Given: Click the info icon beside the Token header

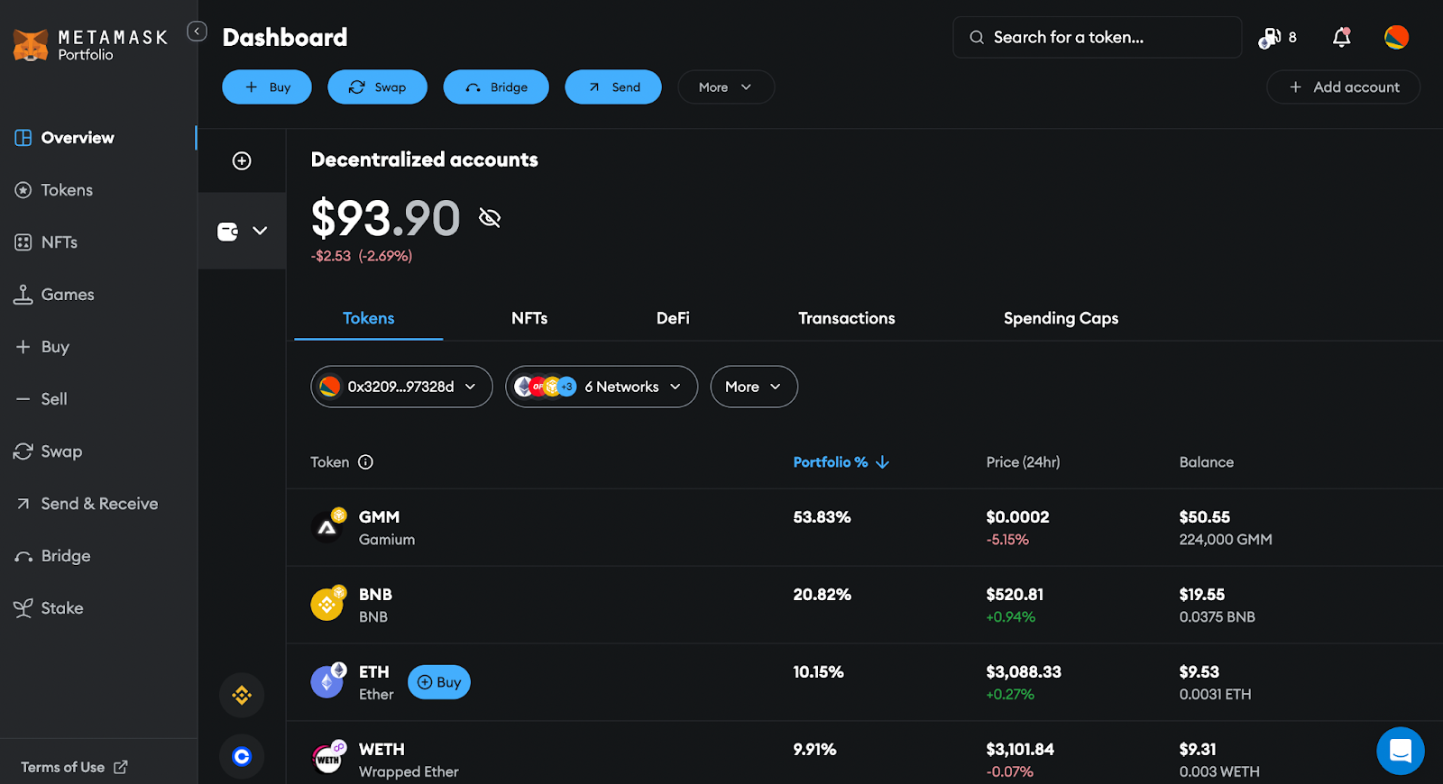Looking at the screenshot, I should point(365,462).
